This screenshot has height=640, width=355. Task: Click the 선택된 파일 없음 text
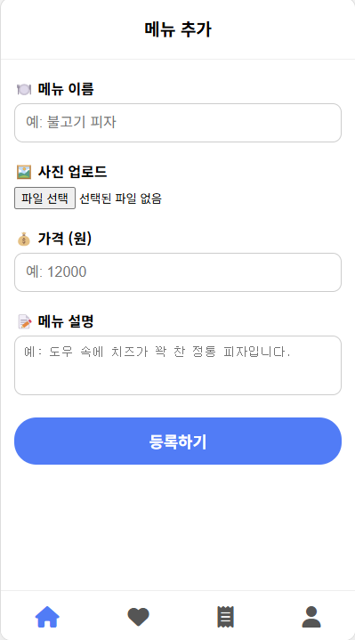click(x=120, y=198)
